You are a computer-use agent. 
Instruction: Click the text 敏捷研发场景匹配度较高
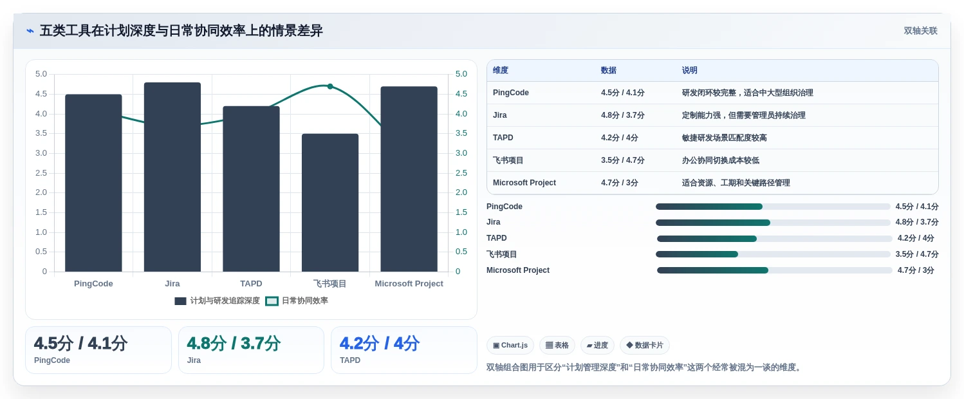tap(725, 138)
